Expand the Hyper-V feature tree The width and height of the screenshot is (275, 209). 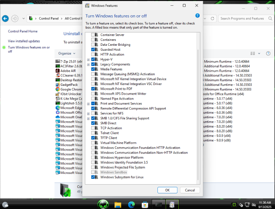pyautogui.click(x=88, y=59)
